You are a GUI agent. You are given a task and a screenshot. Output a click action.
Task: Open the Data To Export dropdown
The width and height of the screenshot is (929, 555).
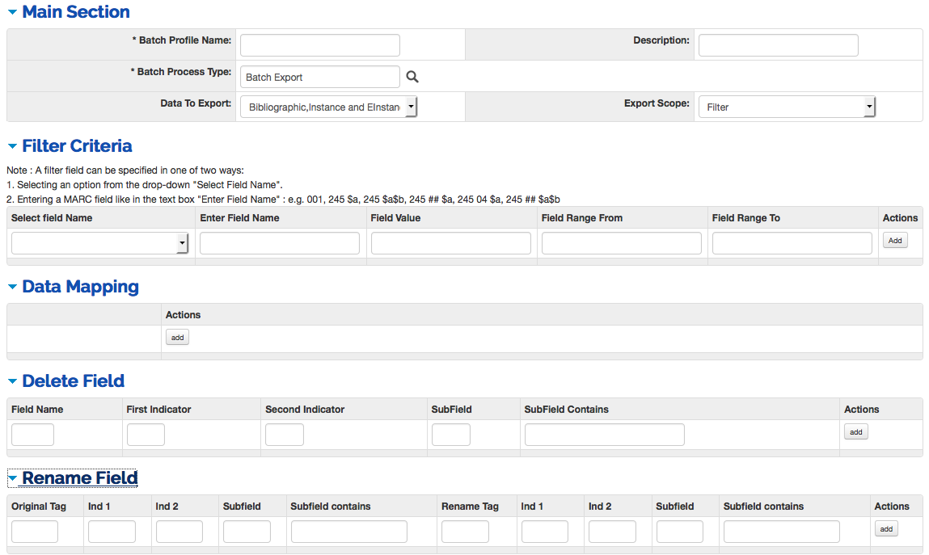328,107
